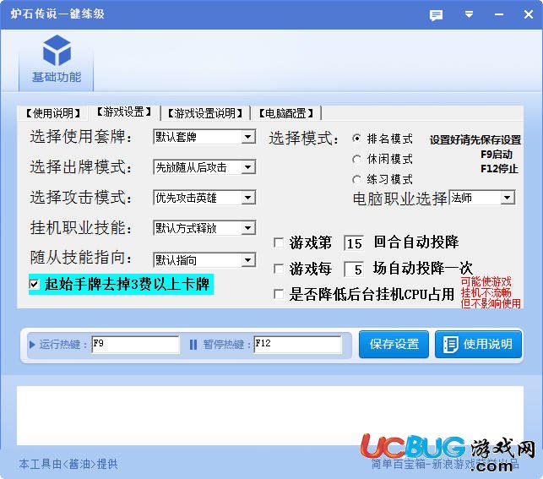Select the 练习模式 radio button
The width and height of the screenshot is (543, 479).
[x=356, y=179]
